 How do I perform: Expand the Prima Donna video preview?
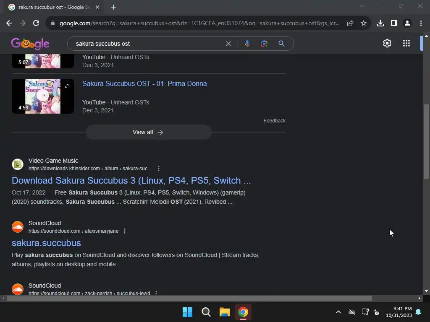point(67,86)
